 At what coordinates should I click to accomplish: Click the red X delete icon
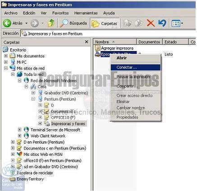[151, 23]
